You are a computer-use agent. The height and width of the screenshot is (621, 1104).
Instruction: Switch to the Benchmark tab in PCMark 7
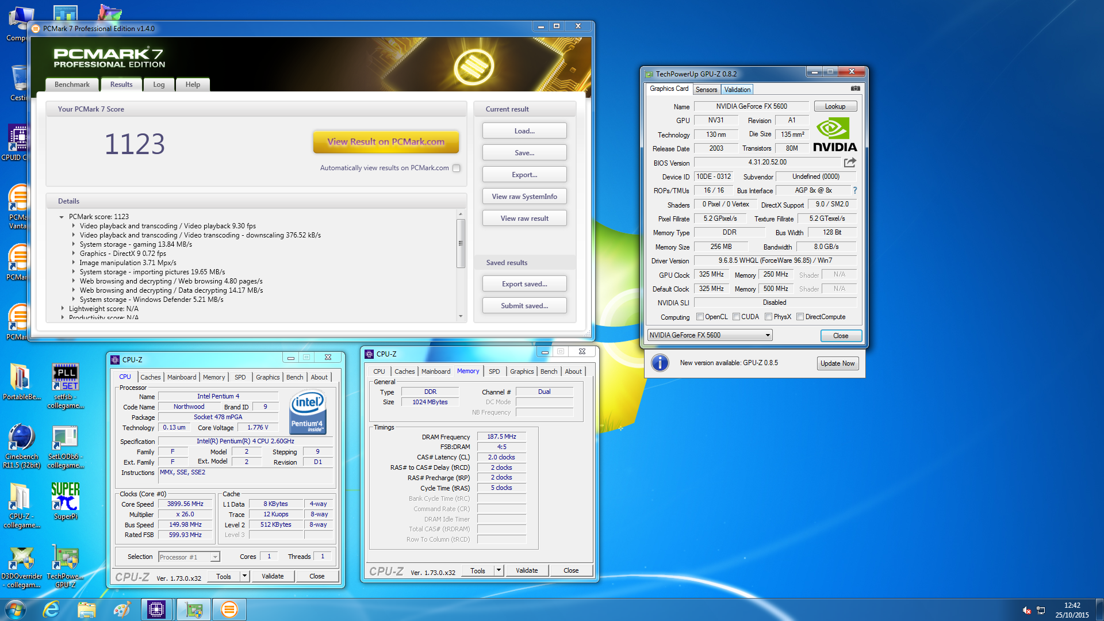coord(72,85)
